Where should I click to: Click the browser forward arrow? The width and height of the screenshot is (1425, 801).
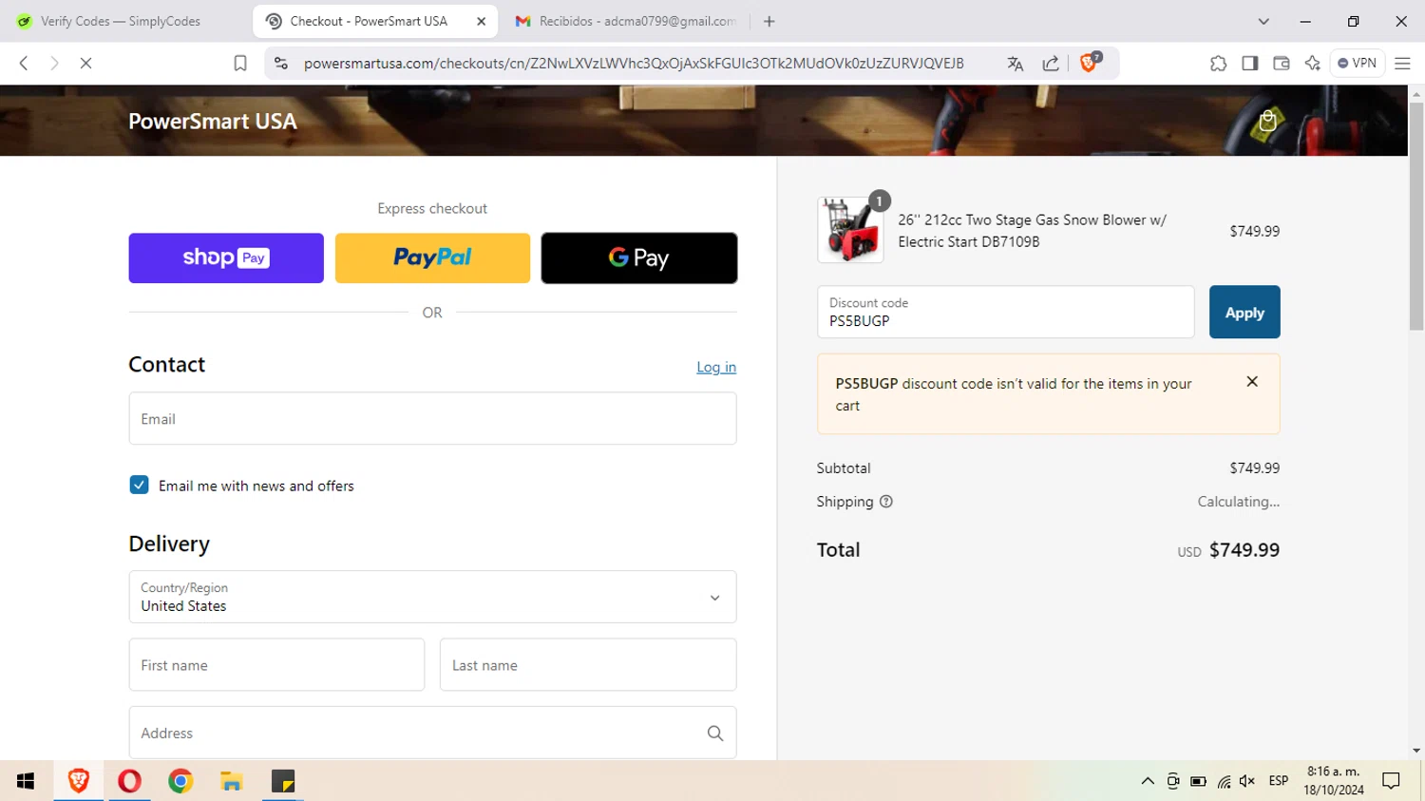[x=54, y=64]
